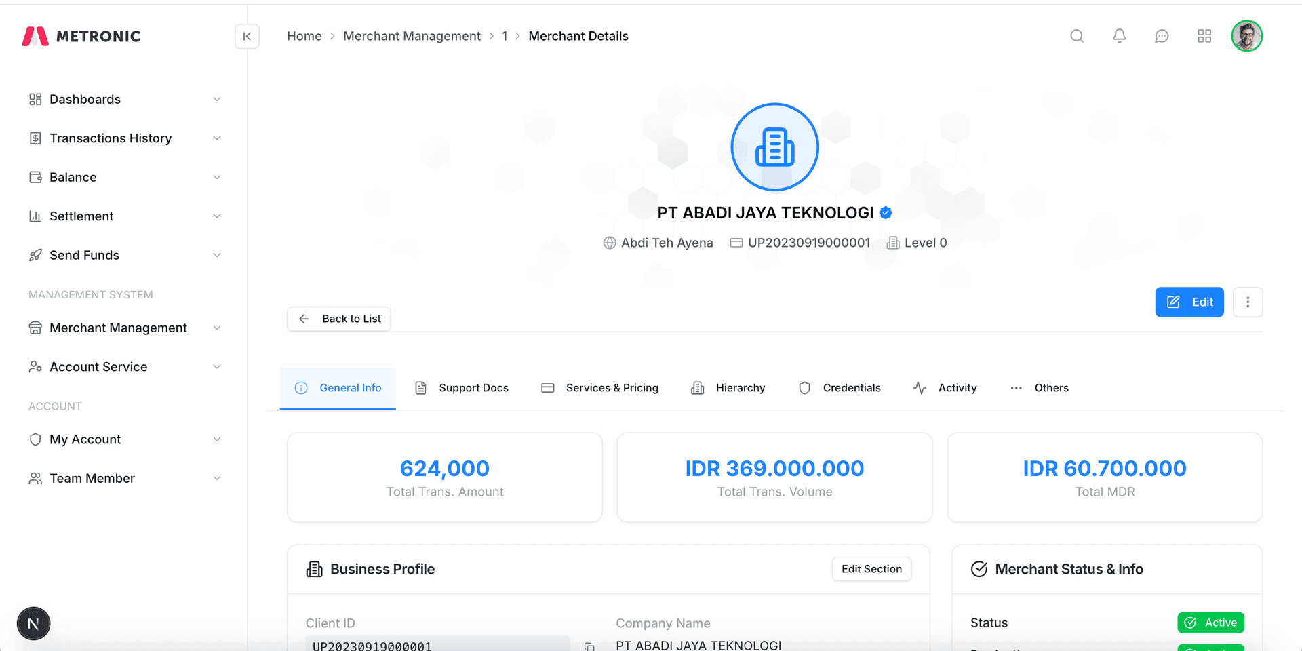Screen dimensions: 1302x651
Task: Open the notifications bell
Action: point(1120,36)
